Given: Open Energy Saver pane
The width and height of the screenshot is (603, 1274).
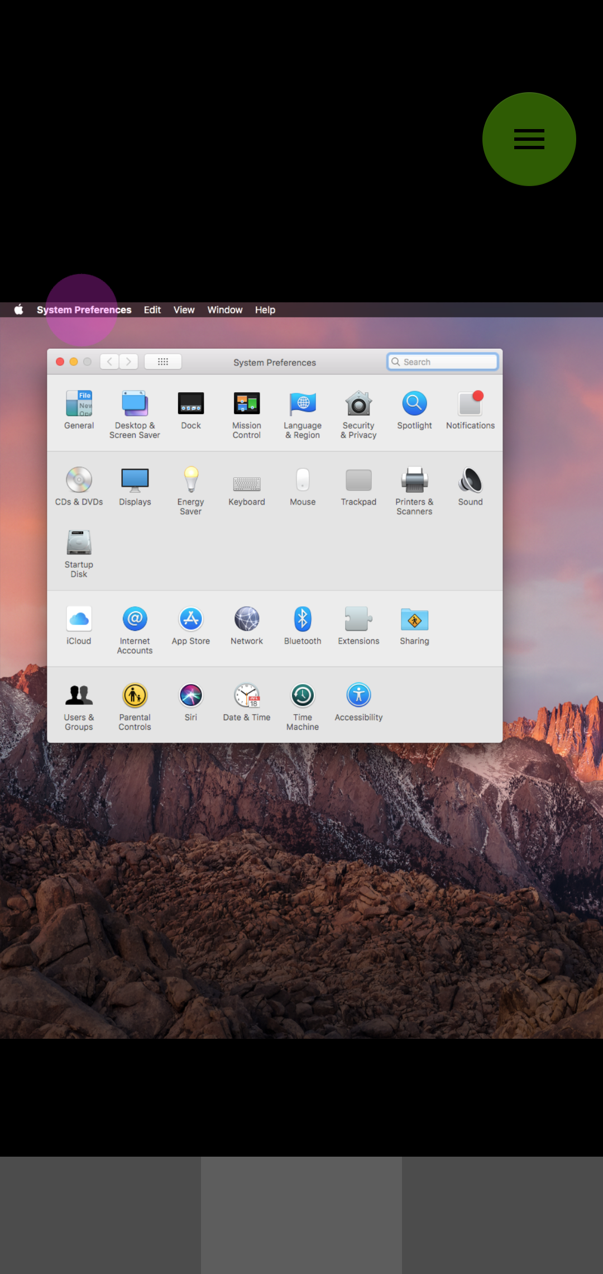Looking at the screenshot, I should (x=191, y=491).
